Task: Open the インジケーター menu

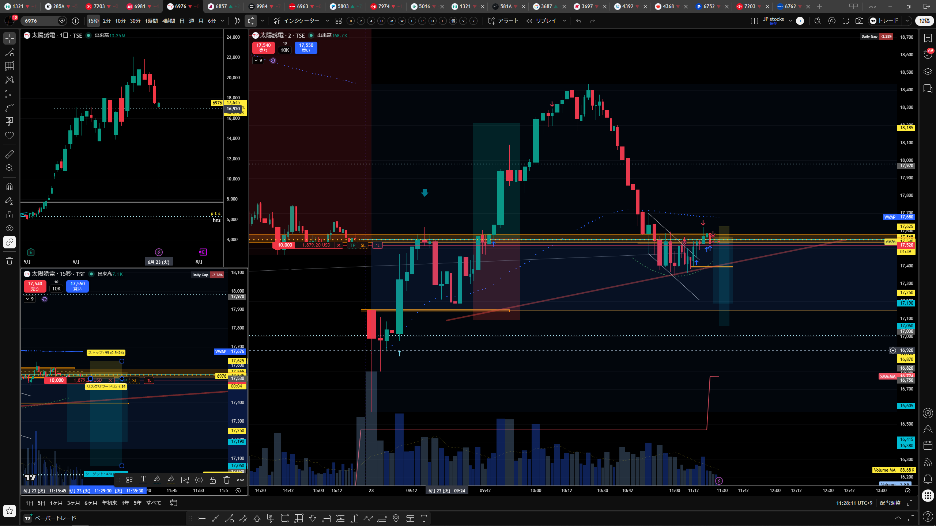Action: [297, 21]
